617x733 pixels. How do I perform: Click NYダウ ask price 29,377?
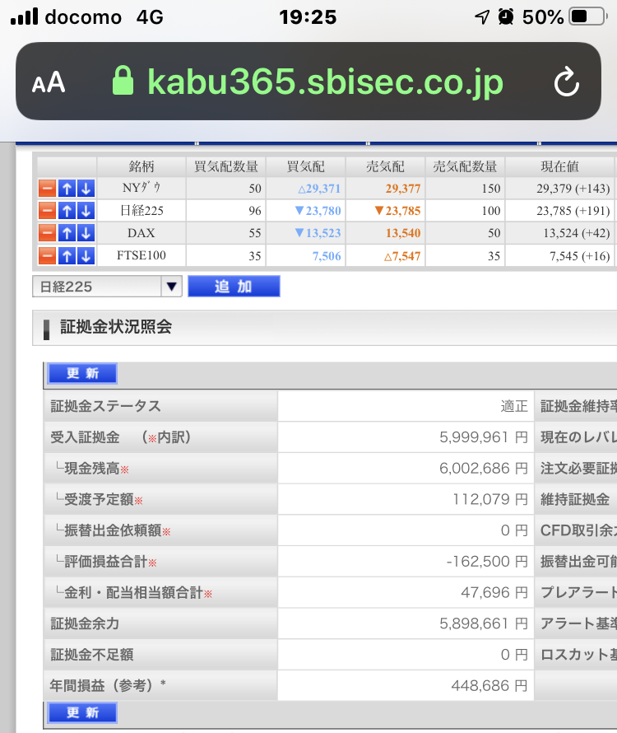[x=403, y=189]
